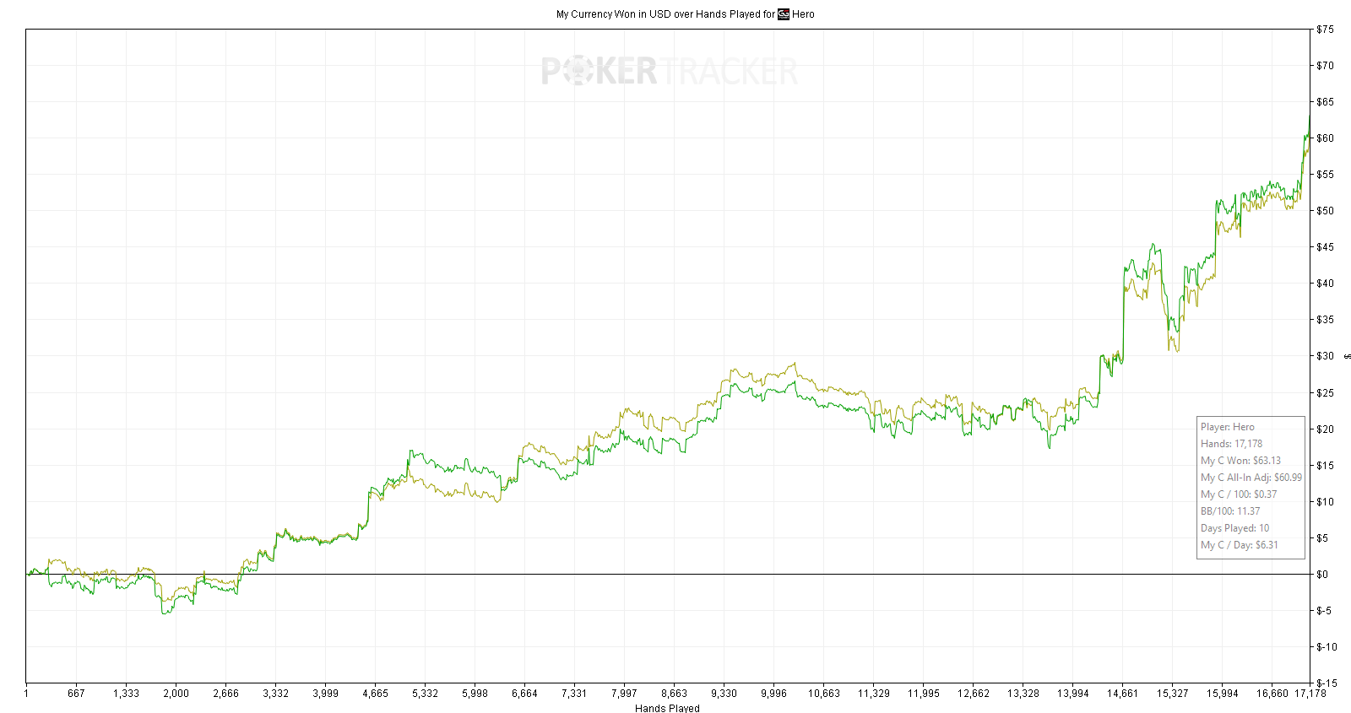The width and height of the screenshot is (1351, 713).
Task: Select the '$30' y-axis label
Action: pyautogui.click(x=1325, y=356)
